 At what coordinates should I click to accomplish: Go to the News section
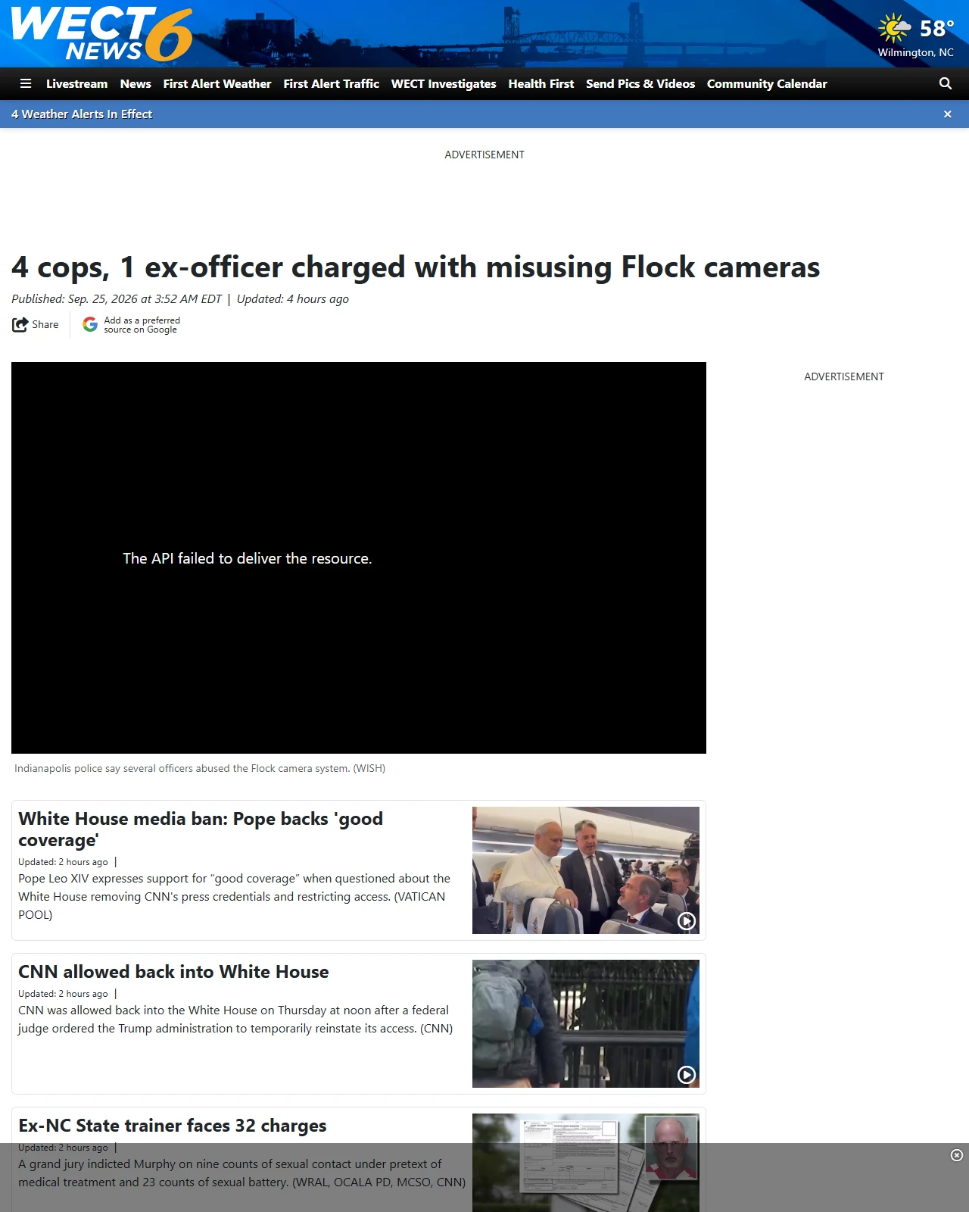pos(136,84)
